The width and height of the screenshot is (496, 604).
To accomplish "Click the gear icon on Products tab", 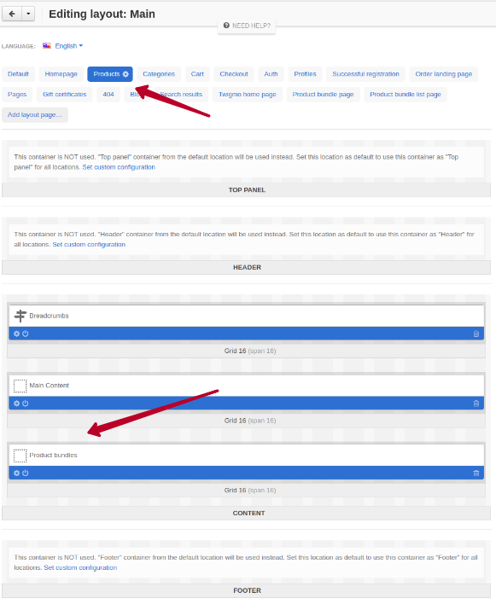I will click(x=125, y=74).
